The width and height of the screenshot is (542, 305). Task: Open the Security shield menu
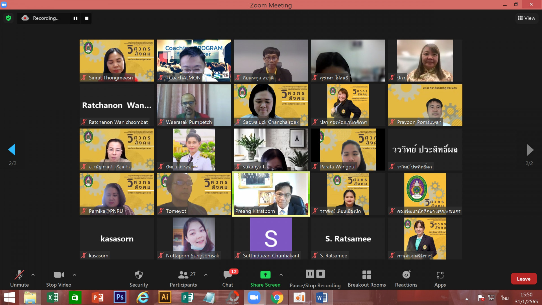click(139, 279)
